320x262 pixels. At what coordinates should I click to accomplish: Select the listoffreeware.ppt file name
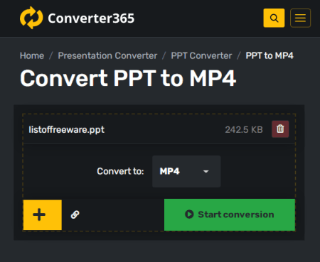point(66,129)
